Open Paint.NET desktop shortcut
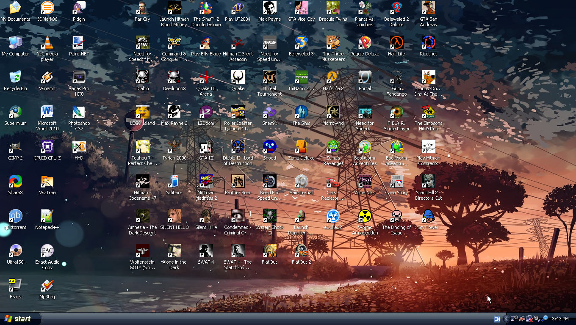Screen dimensions: 576x325 pos(79,42)
